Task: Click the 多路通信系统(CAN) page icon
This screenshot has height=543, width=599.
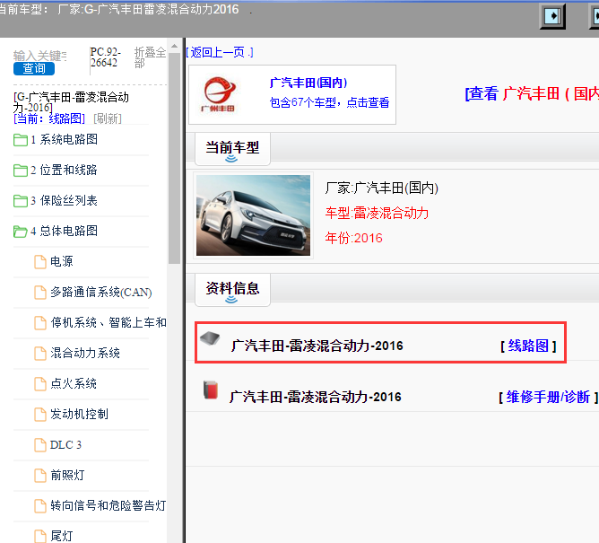Action: [x=40, y=293]
